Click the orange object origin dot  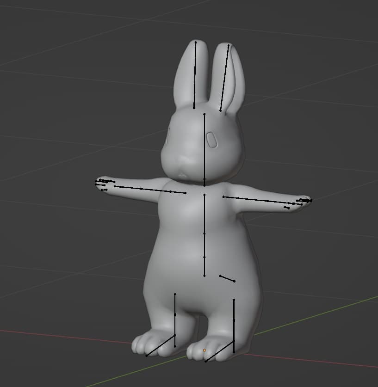coord(204,350)
